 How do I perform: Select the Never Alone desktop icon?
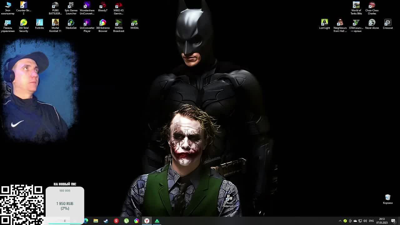pyautogui.click(x=372, y=24)
